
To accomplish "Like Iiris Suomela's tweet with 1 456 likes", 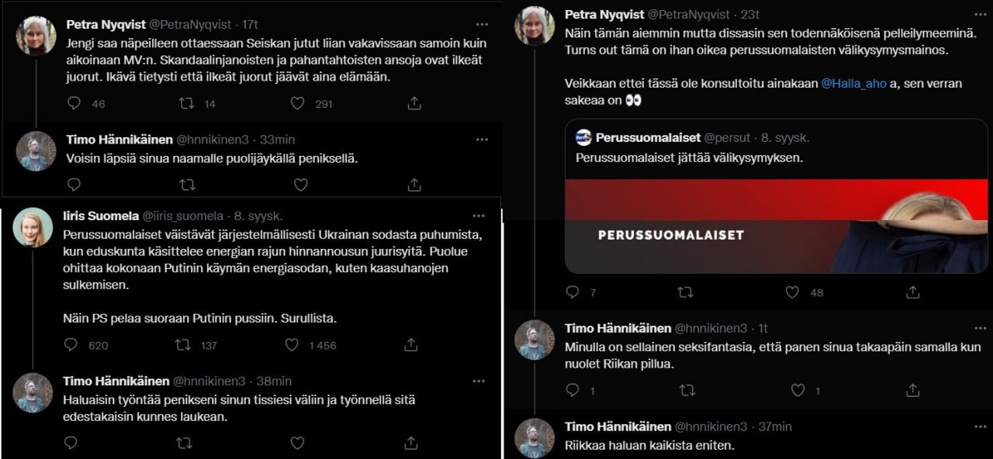I will coord(292,345).
